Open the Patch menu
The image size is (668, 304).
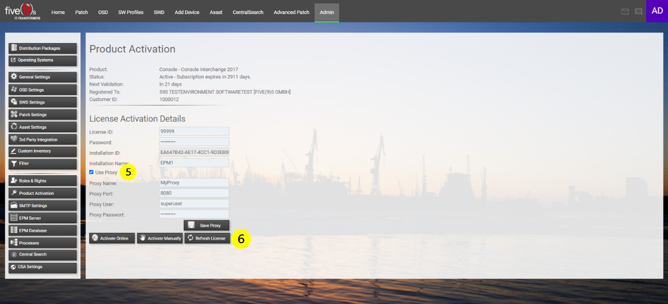(81, 12)
